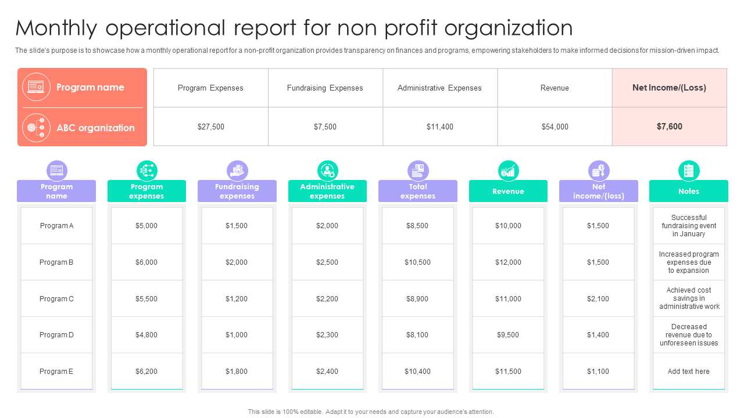Click the $27,500 summary value

click(210, 127)
